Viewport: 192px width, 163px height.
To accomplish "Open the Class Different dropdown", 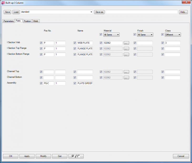I will coord(173,35).
